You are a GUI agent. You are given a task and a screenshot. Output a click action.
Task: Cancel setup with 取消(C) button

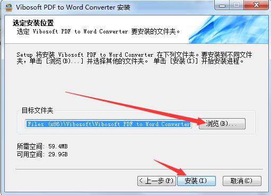[242, 181]
